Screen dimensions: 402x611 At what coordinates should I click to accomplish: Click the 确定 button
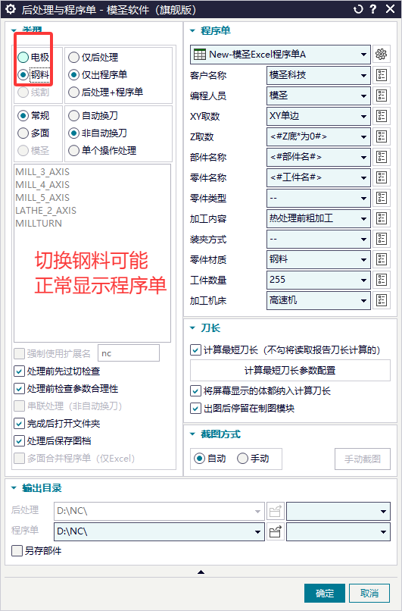[x=325, y=594]
